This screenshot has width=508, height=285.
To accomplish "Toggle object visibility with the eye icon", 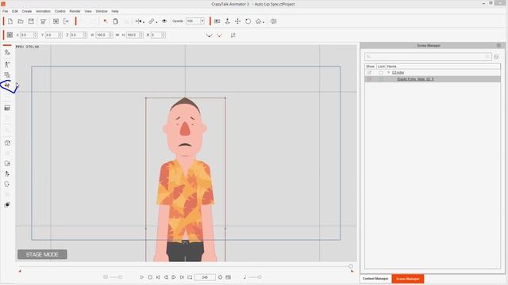I will coord(164,21).
